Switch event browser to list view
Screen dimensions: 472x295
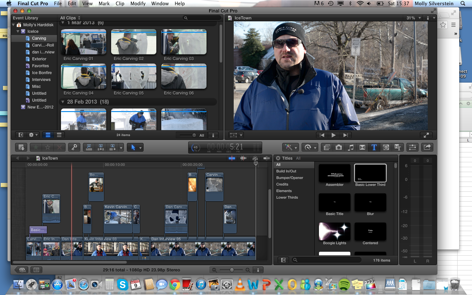click(59, 135)
